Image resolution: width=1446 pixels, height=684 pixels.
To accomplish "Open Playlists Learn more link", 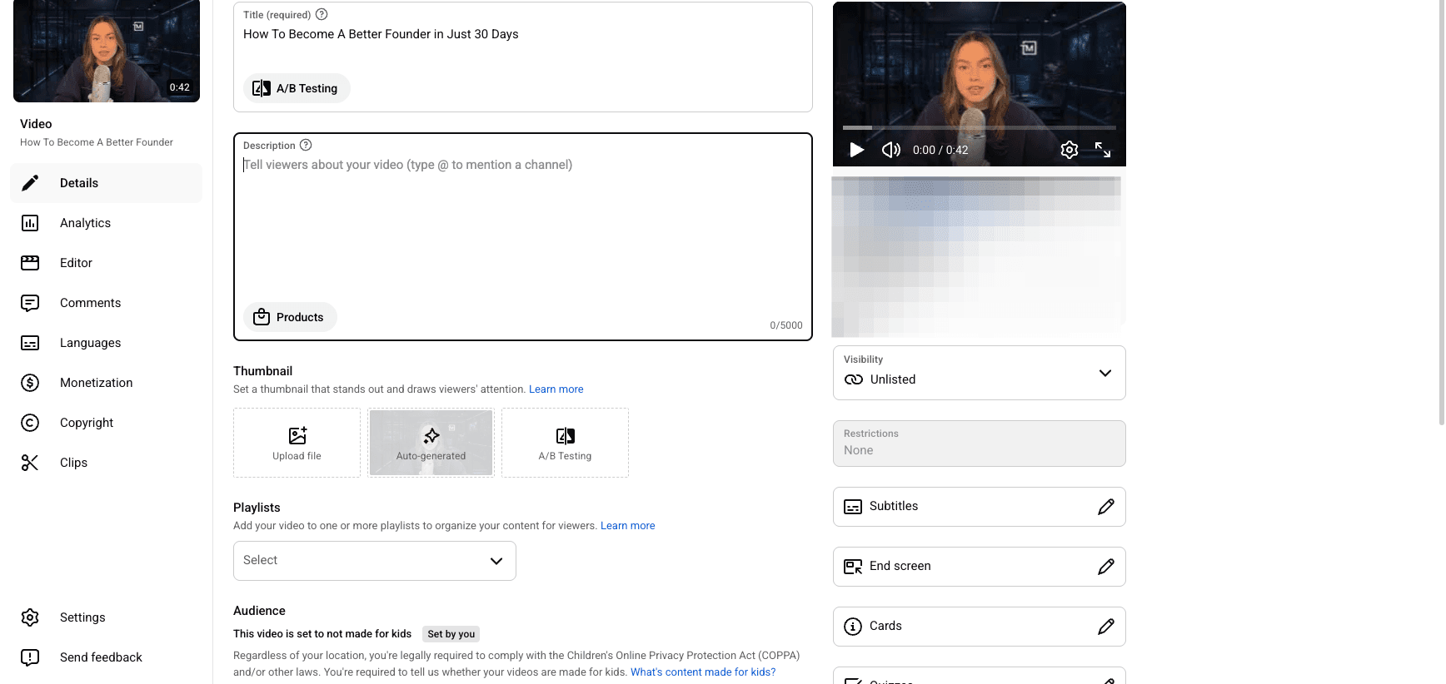I will pos(628,526).
